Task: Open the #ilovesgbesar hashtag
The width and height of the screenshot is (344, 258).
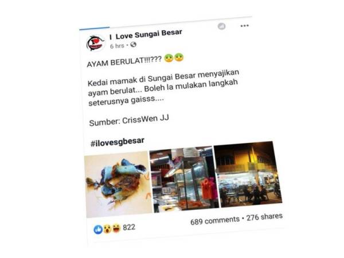Action: [x=118, y=142]
